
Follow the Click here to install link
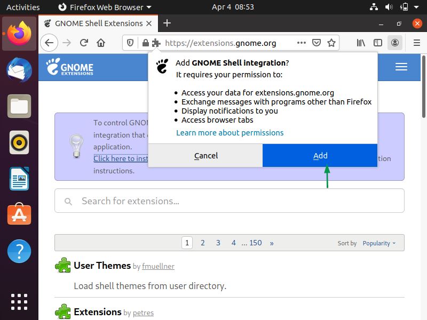(121, 158)
